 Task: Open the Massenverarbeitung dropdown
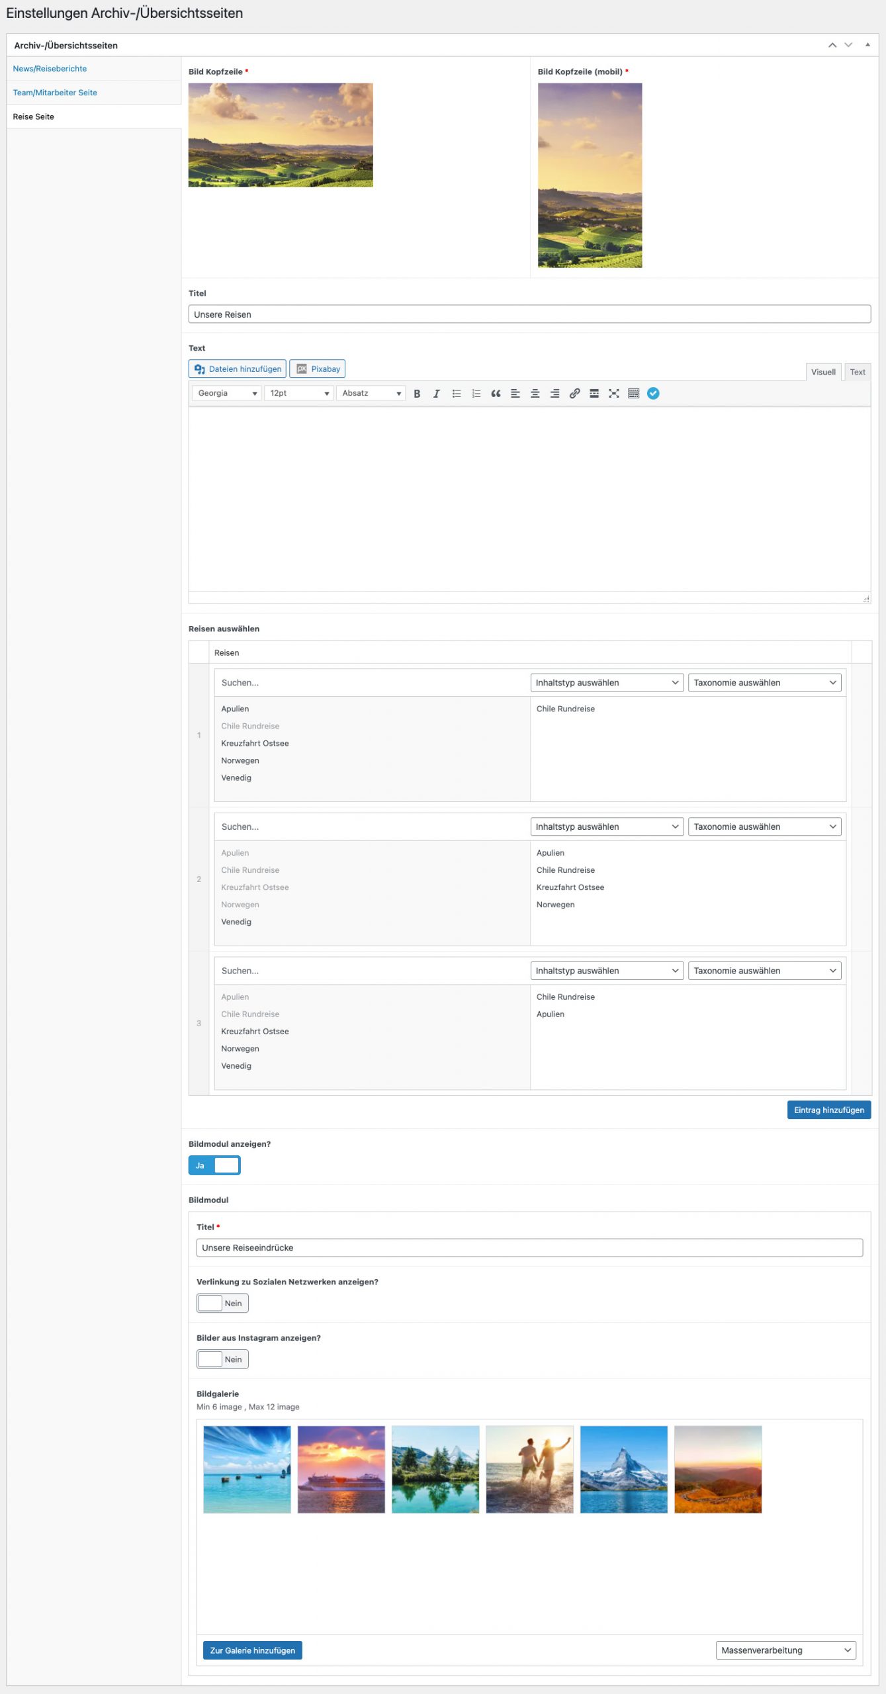coord(785,1650)
